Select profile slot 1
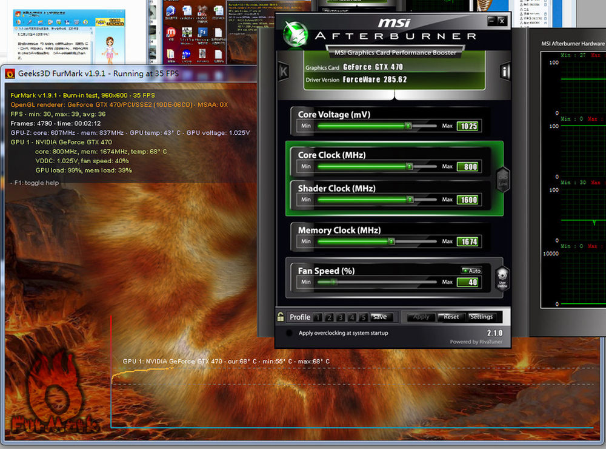The width and height of the screenshot is (606, 449). (x=318, y=317)
